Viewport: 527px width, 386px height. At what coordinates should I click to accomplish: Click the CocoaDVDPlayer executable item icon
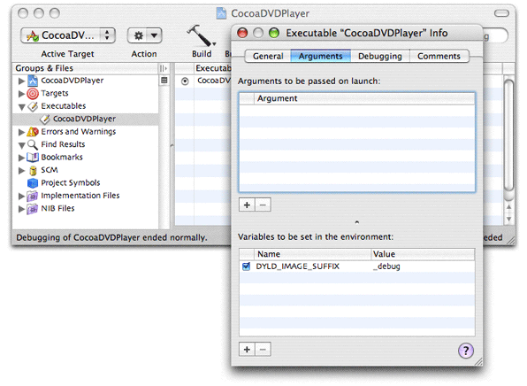(x=45, y=120)
